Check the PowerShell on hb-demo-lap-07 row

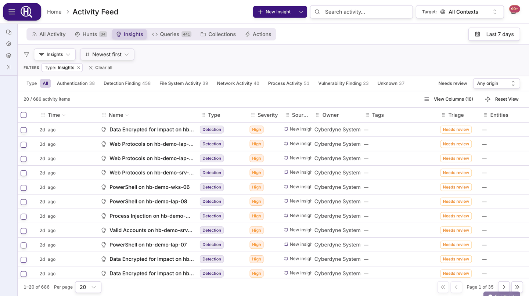point(24,245)
